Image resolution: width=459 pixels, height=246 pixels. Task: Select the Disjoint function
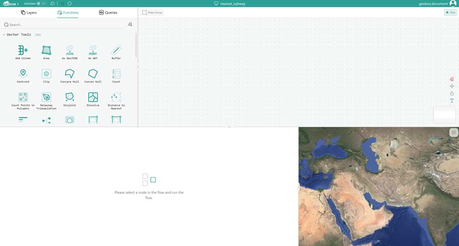click(x=70, y=99)
